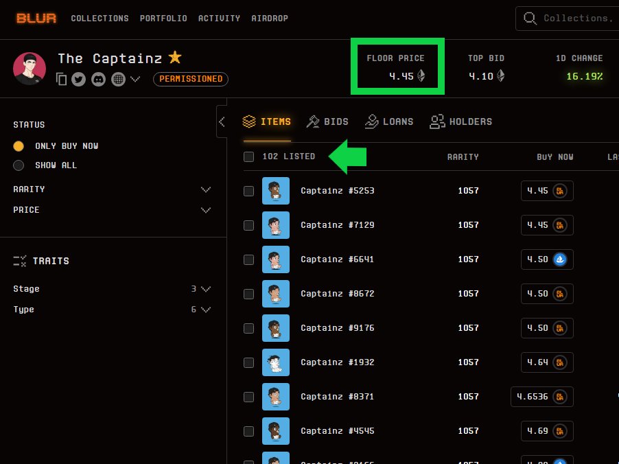
Task: Sort by Rarity column header
Action: tap(463, 156)
